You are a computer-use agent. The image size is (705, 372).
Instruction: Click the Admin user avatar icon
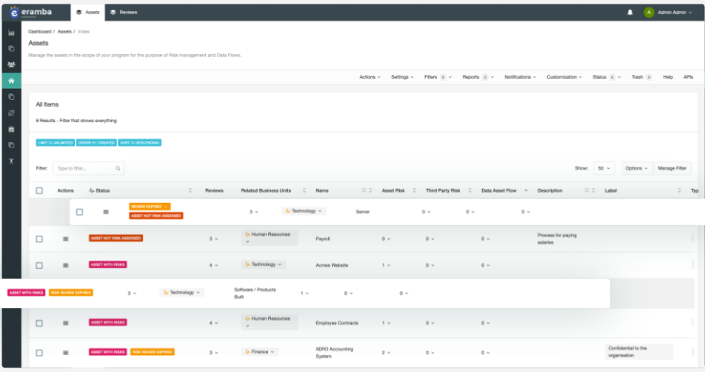649,12
